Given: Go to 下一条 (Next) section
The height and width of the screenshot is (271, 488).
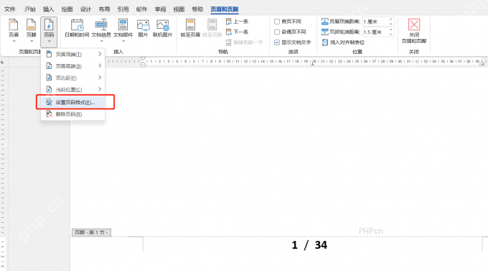Looking at the screenshot, I should click(x=238, y=32).
